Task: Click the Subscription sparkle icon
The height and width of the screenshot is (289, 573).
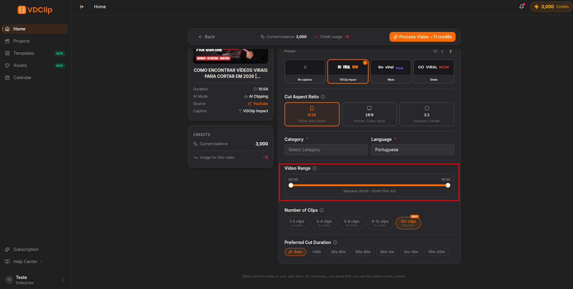Action: coord(7,249)
